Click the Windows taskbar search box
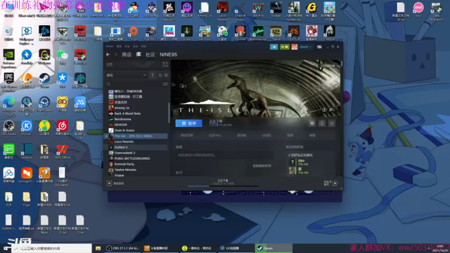 coord(52,248)
